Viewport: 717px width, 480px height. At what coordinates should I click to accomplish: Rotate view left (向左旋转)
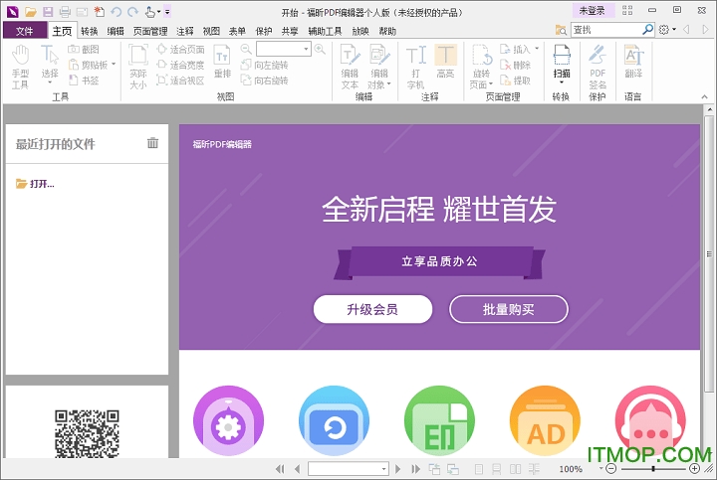[264, 65]
